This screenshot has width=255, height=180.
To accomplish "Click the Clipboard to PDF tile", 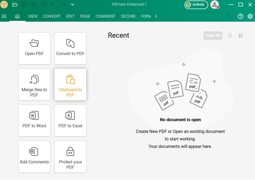I will [x=70, y=85].
